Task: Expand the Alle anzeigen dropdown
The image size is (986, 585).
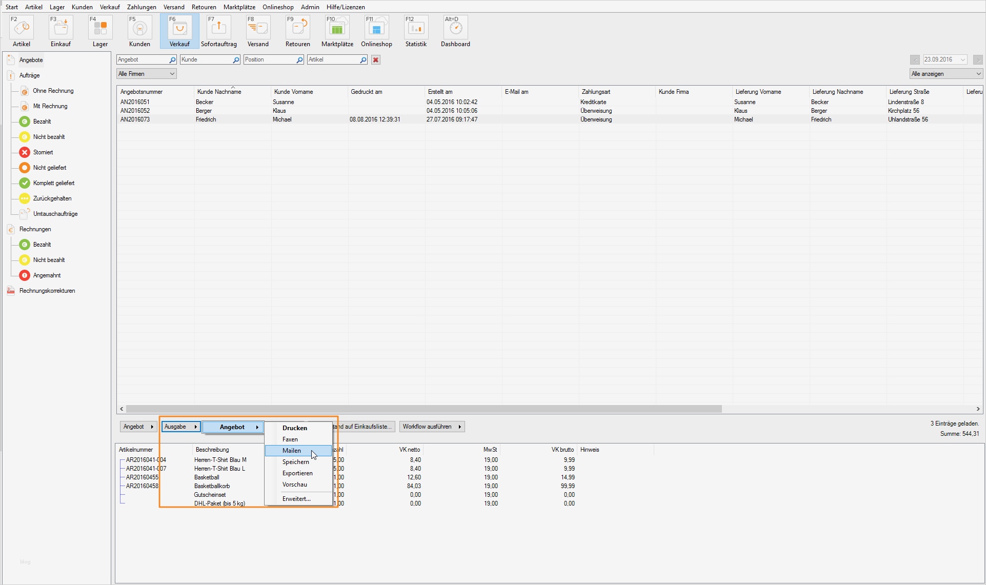Action: coord(945,74)
